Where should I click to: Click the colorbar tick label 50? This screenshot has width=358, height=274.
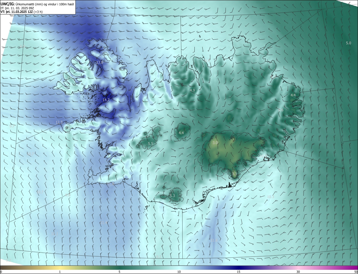pyautogui.click(x=356, y=272)
